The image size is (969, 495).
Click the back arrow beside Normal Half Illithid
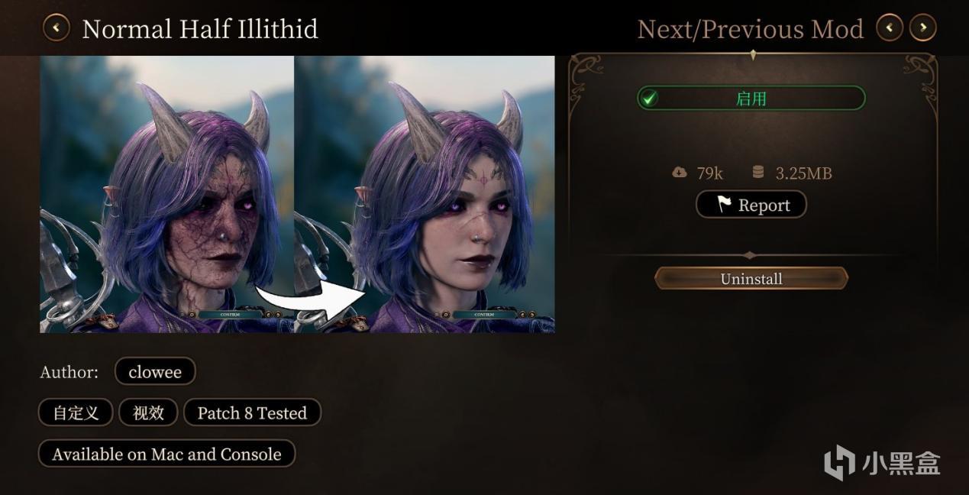(x=56, y=28)
